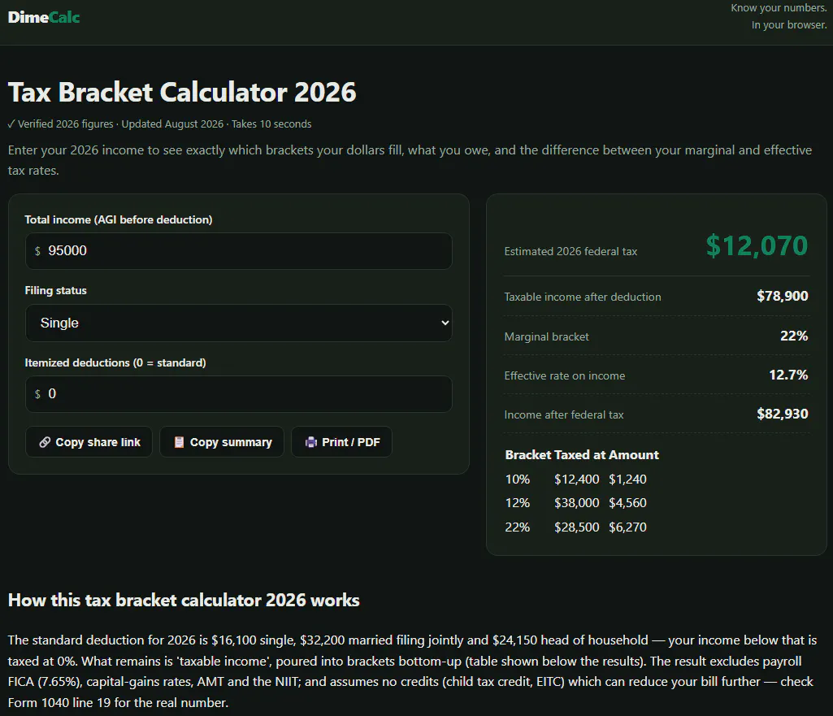Click the clipboard icon on Copy summary

(x=179, y=442)
